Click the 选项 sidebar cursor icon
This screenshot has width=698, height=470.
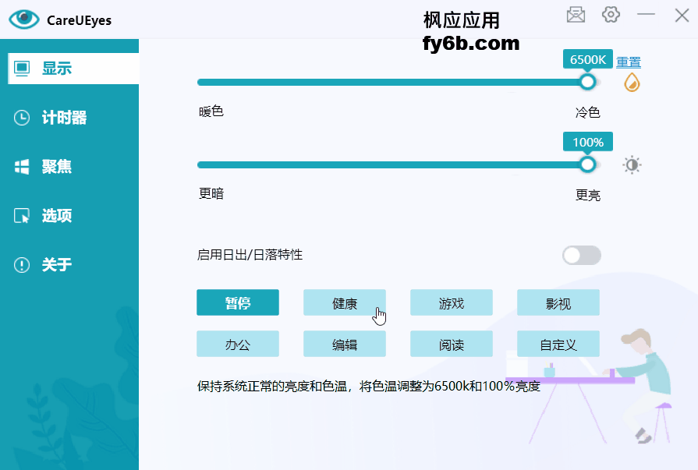coord(22,216)
